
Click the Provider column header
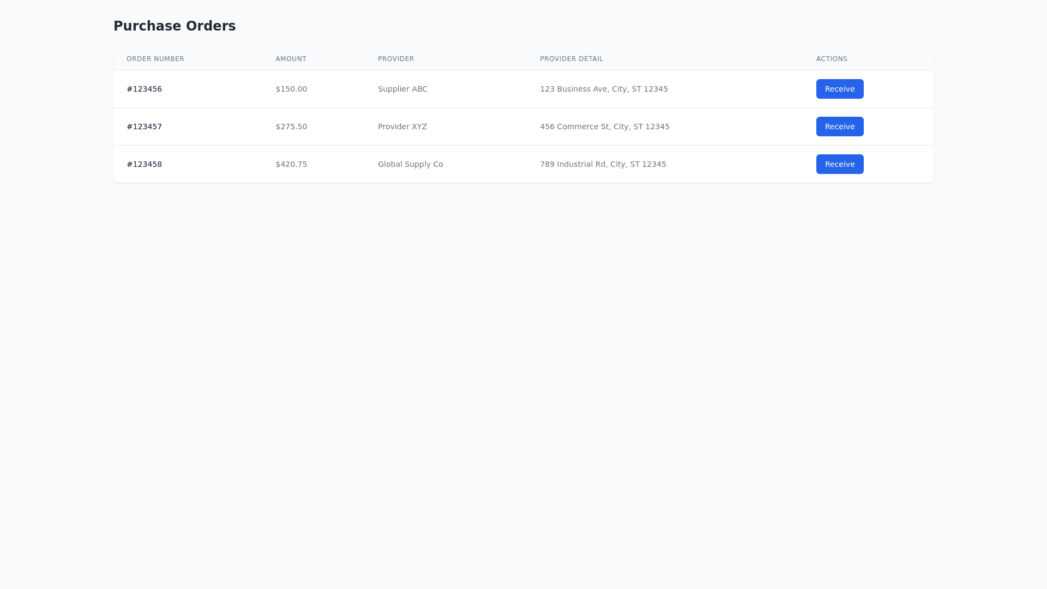396,59
